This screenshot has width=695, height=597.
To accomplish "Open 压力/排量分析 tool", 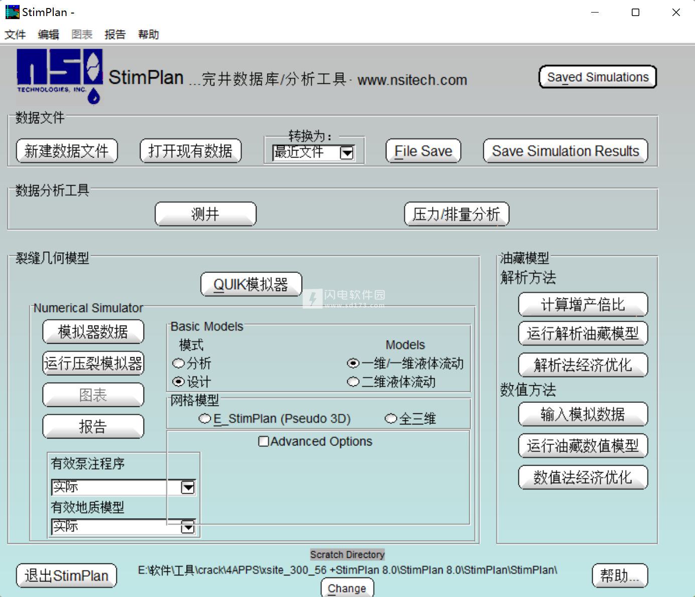I will (x=457, y=214).
